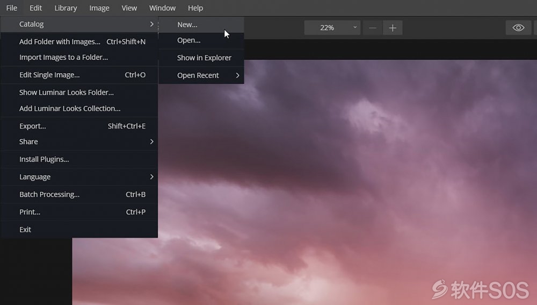
Task: Open the 22% zoom level dropdown
Action: tap(332, 27)
